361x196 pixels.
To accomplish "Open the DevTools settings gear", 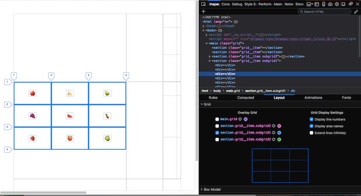I will [337, 4].
